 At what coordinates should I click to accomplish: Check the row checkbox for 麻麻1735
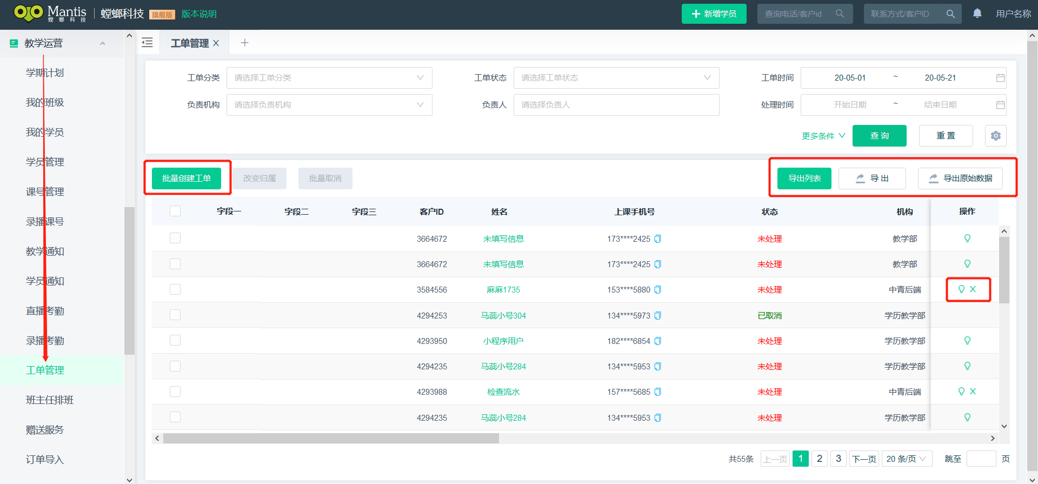point(175,289)
